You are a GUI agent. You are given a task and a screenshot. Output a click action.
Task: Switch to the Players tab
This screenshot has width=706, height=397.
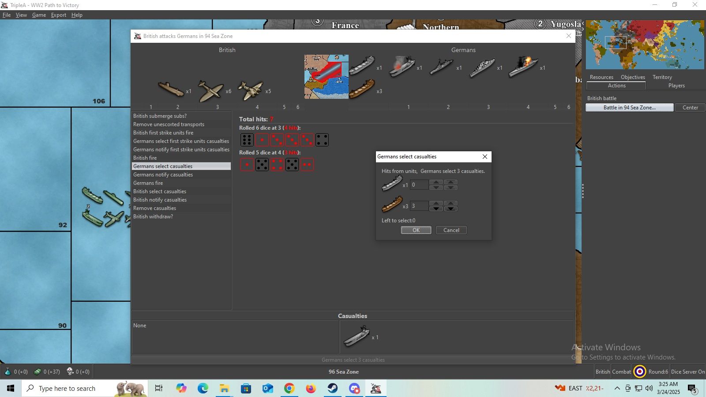(676, 86)
